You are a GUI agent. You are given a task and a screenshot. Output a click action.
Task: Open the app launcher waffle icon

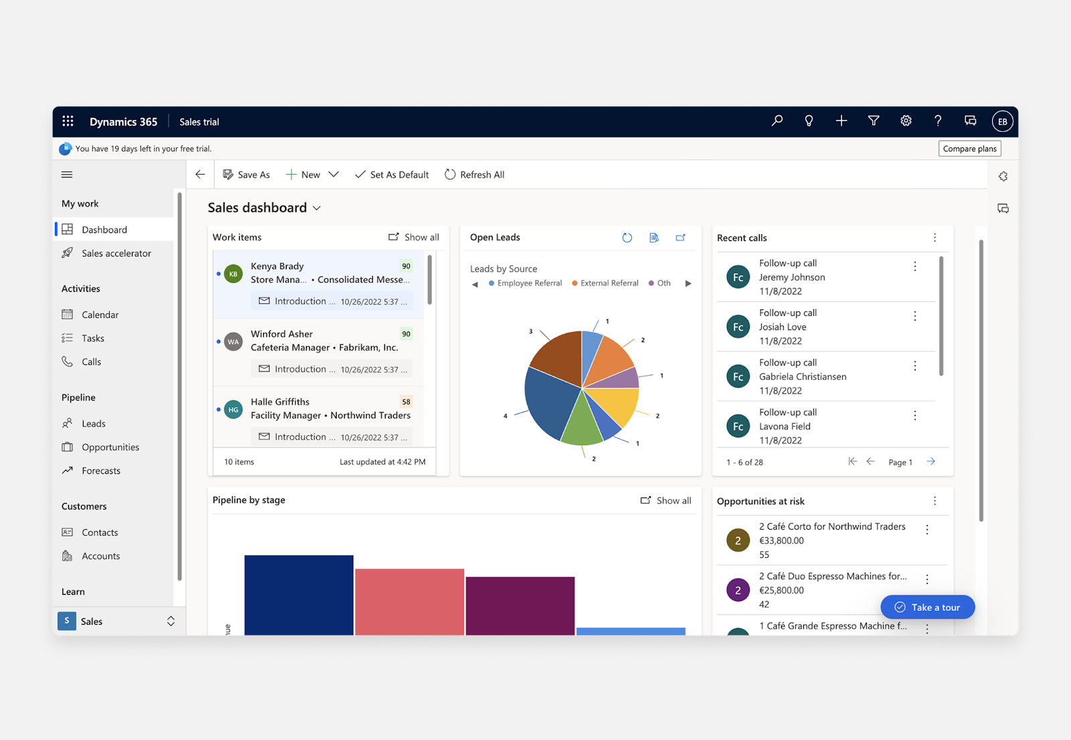coord(68,121)
